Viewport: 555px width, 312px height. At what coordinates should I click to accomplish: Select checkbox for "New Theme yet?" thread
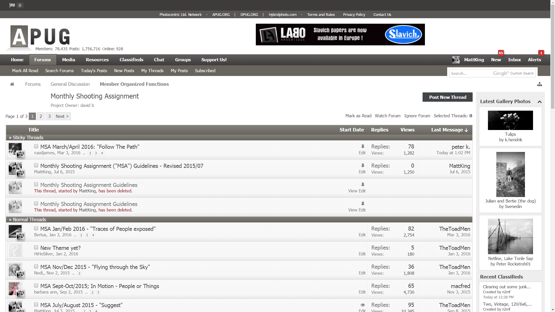click(36, 248)
